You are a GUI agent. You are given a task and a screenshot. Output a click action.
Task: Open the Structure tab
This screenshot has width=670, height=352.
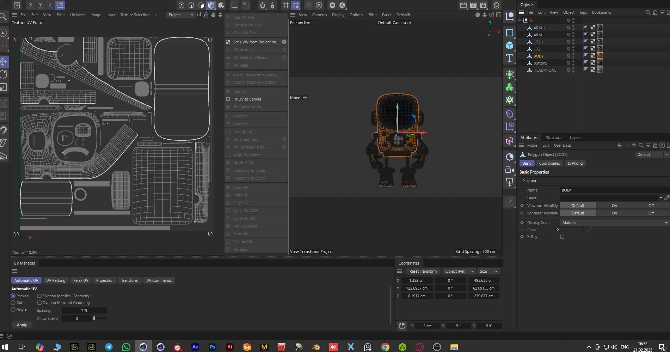pyautogui.click(x=553, y=138)
